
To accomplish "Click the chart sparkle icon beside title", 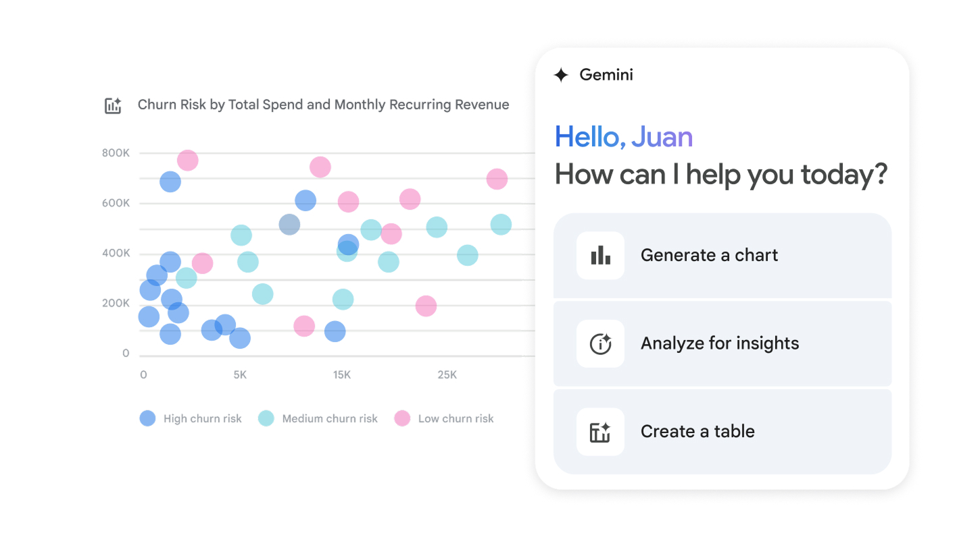I will tap(113, 105).
